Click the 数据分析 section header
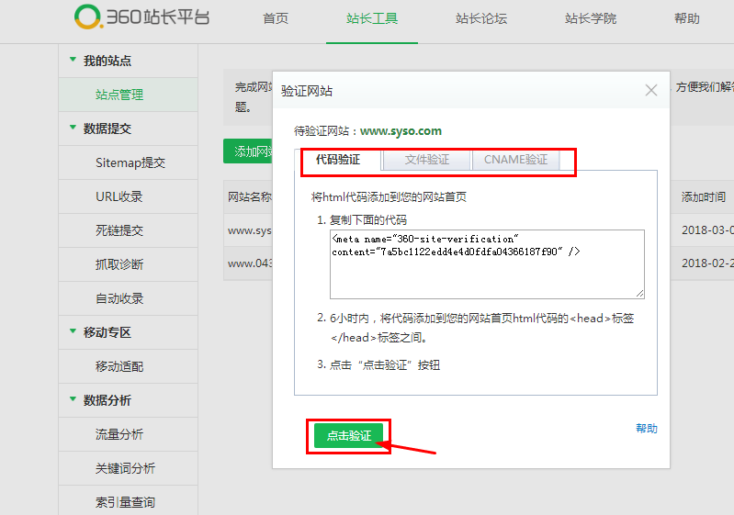This screenshot has width=734, height=515. (x=107, y=400)
